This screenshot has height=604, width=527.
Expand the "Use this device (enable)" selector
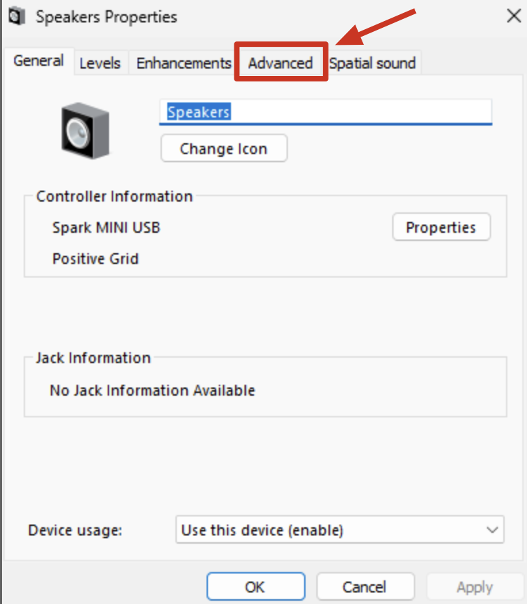pyautogui.click(x=339, y=530)
